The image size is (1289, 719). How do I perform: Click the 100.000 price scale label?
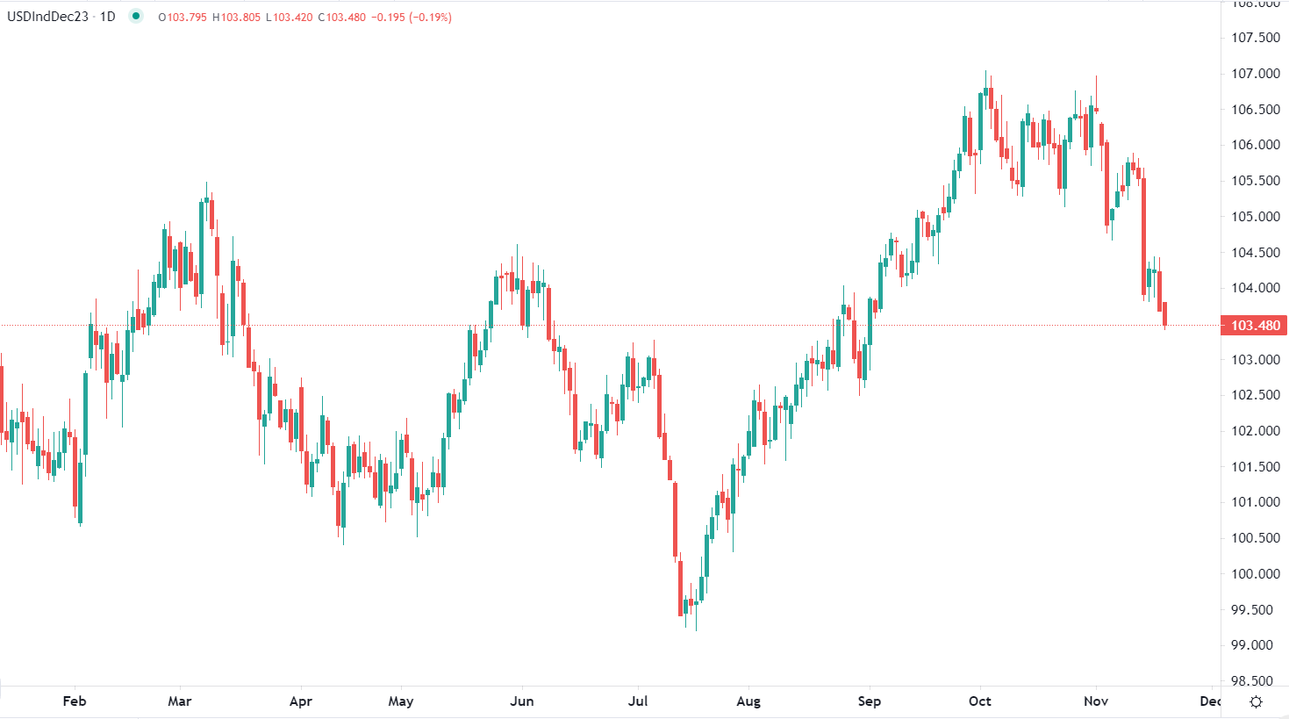point(1255,574)
